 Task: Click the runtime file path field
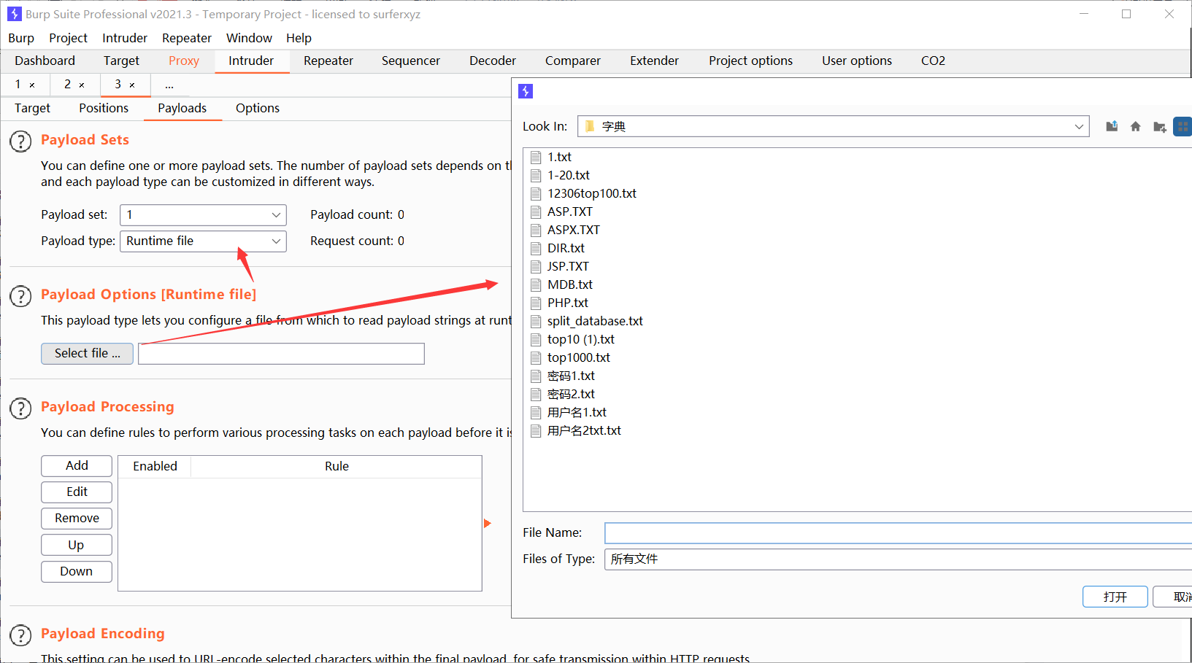pyautogui.click(x=281, y=354)
